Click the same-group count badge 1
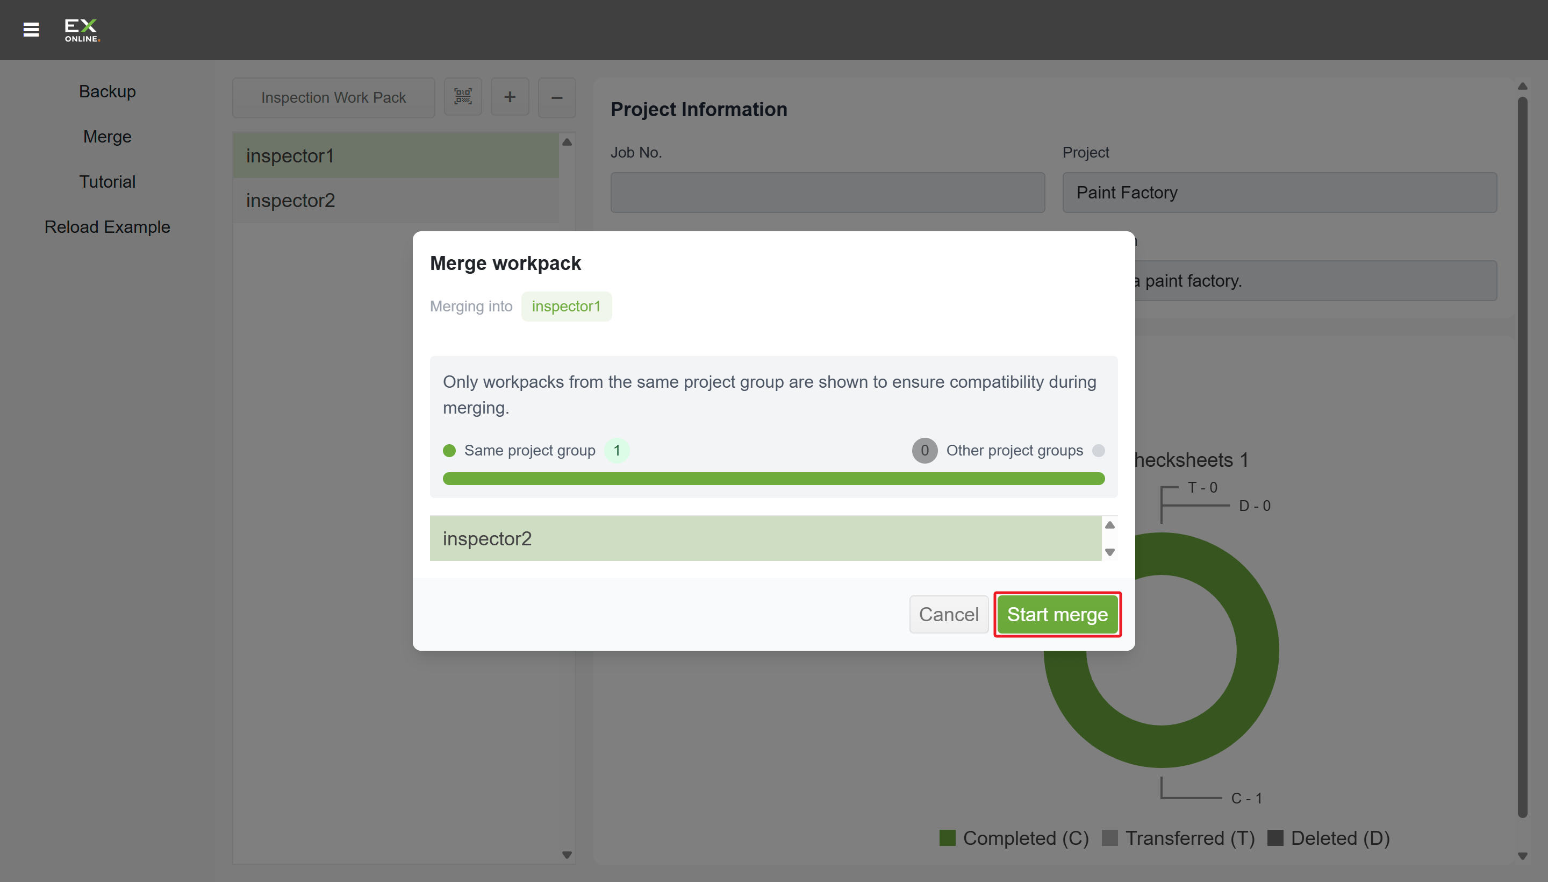Screen dimensions: 1548x882 click(x=617, y=450)
